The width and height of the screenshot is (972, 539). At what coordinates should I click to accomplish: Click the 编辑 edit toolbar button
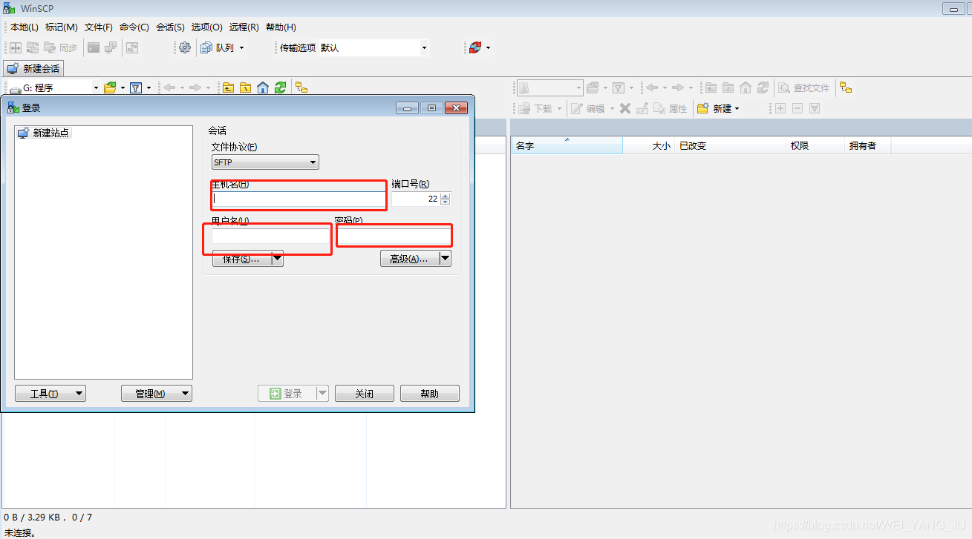click(x=589, y=108)
